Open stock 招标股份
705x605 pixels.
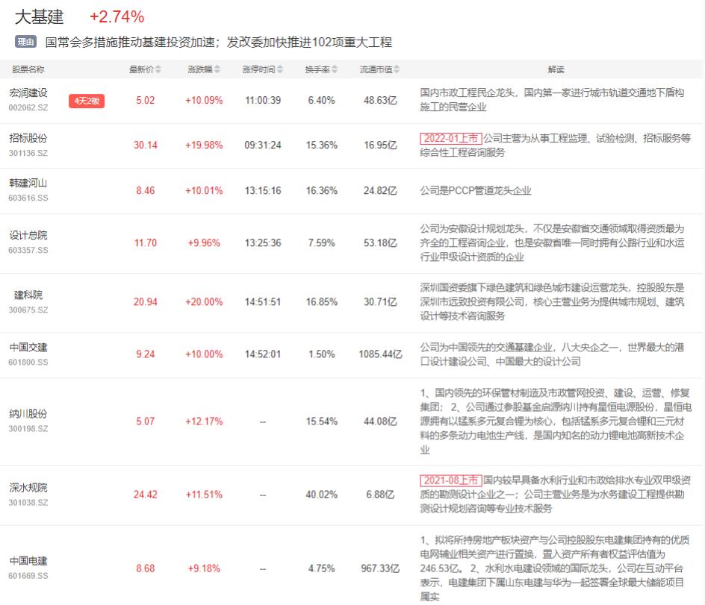(28, 138)
